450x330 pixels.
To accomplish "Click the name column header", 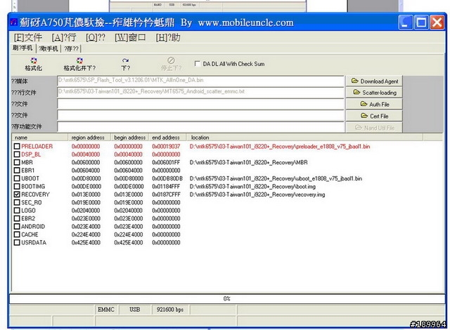I will pyautogui.click(x=40, y=138).
